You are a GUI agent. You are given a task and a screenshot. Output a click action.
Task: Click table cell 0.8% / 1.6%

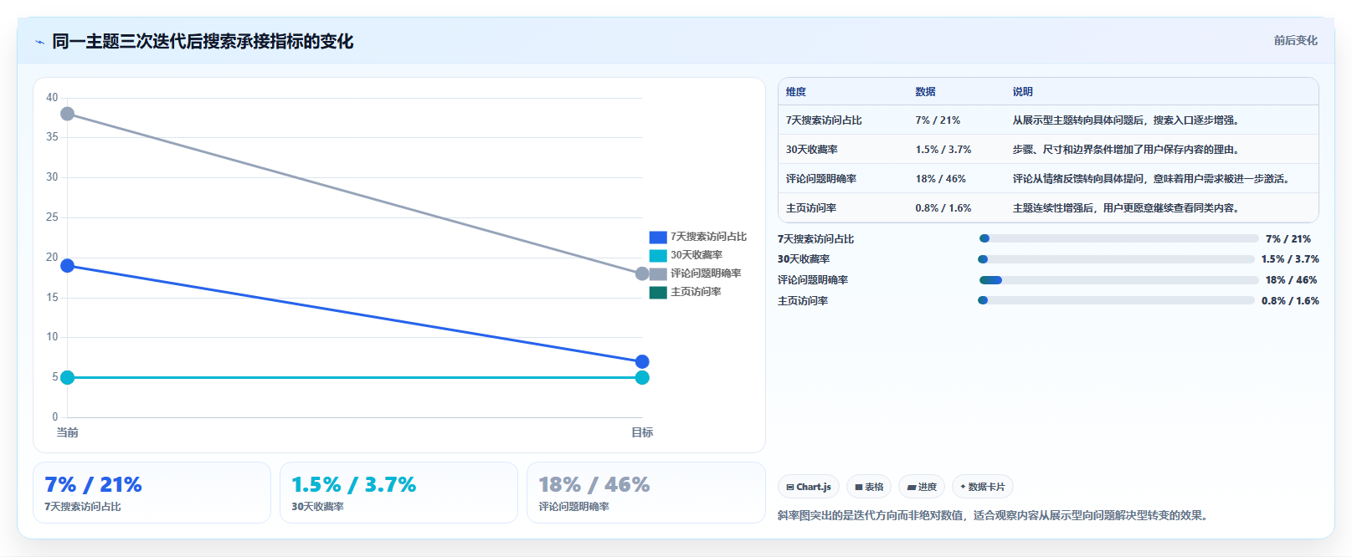(943, 208)
